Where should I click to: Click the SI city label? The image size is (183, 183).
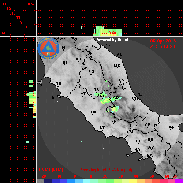tap(65, 63)
